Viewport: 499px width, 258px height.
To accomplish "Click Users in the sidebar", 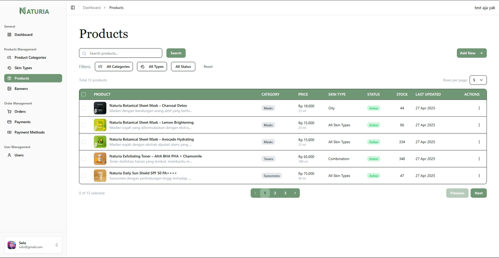I will pos(33,156).
